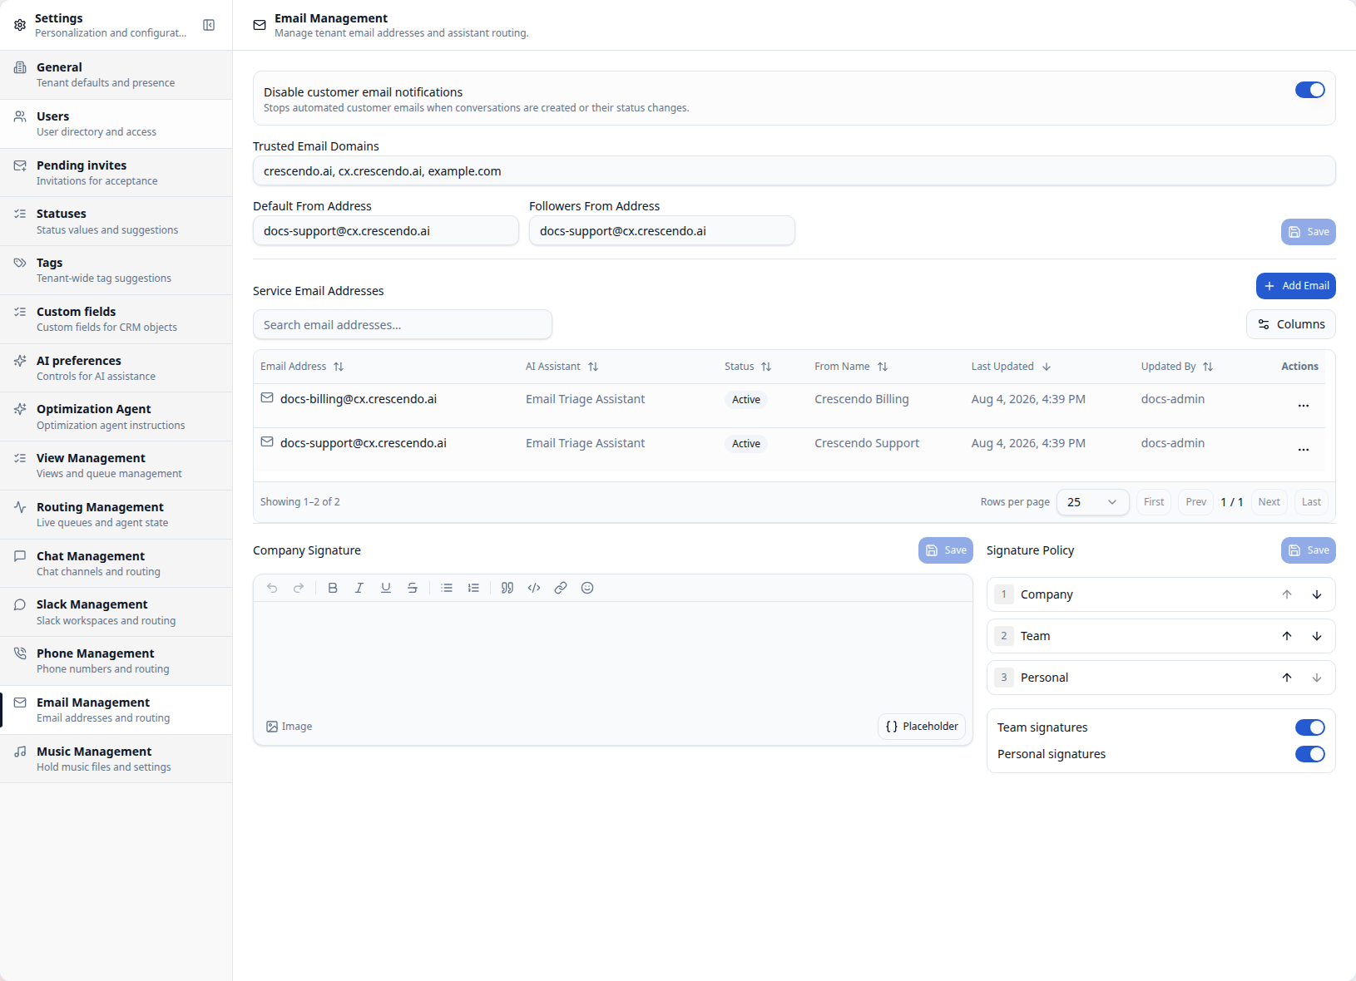Viewport: 1356px width, 981px height.
Task: Click the undo icon in signature editor
Action: [x=272, y=588]
